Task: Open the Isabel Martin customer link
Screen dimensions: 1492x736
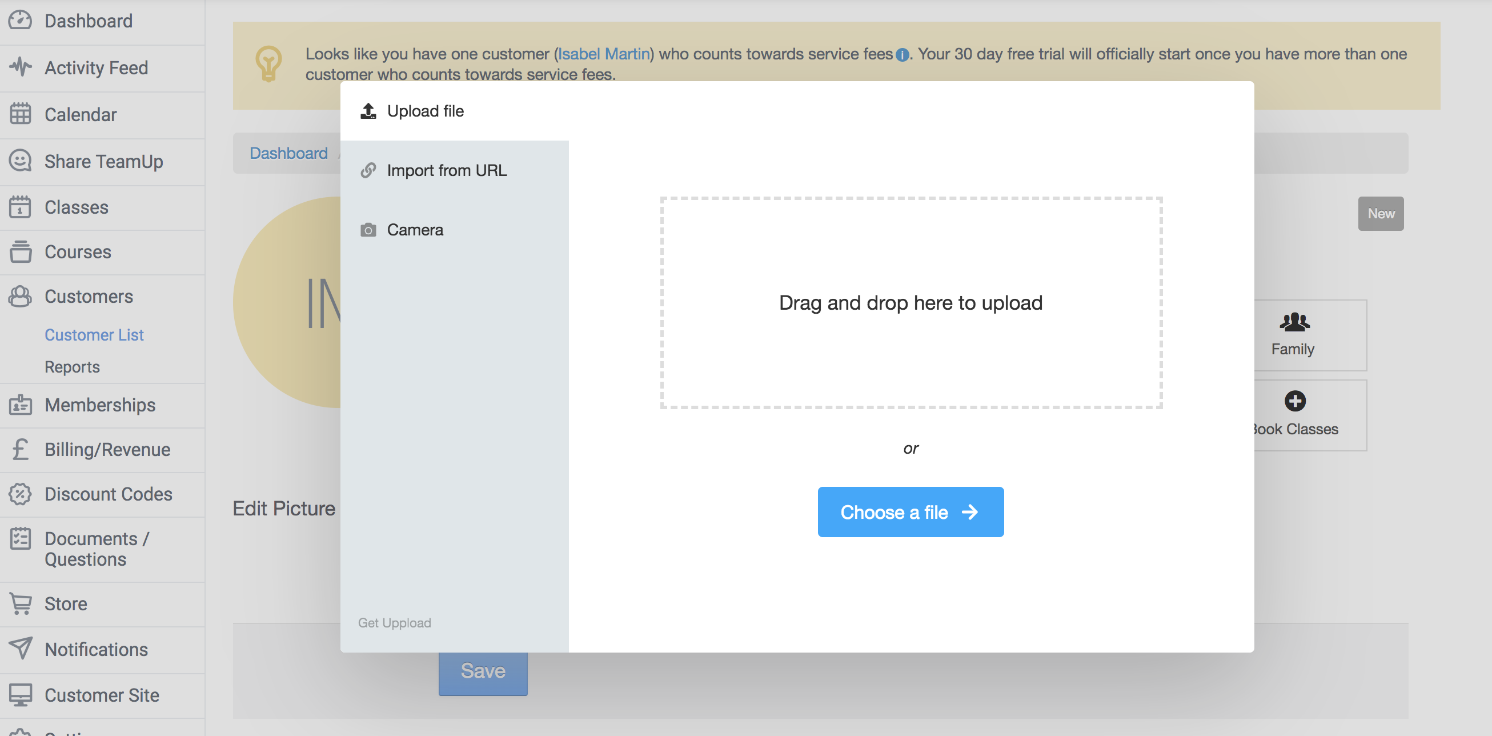Action: point(603,54)
